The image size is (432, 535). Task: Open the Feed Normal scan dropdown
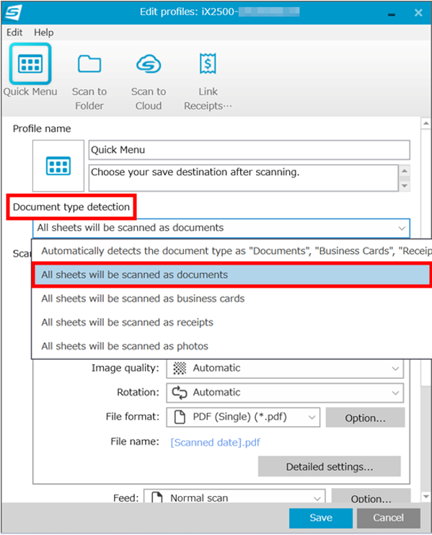[x=234, y=497]
